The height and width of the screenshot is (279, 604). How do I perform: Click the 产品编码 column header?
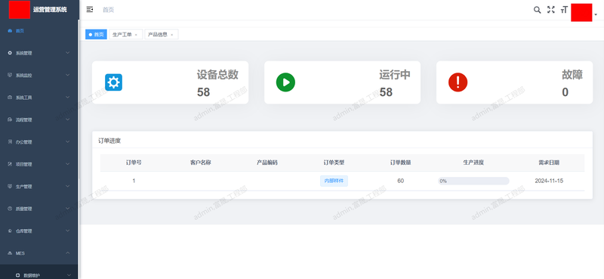267,163
